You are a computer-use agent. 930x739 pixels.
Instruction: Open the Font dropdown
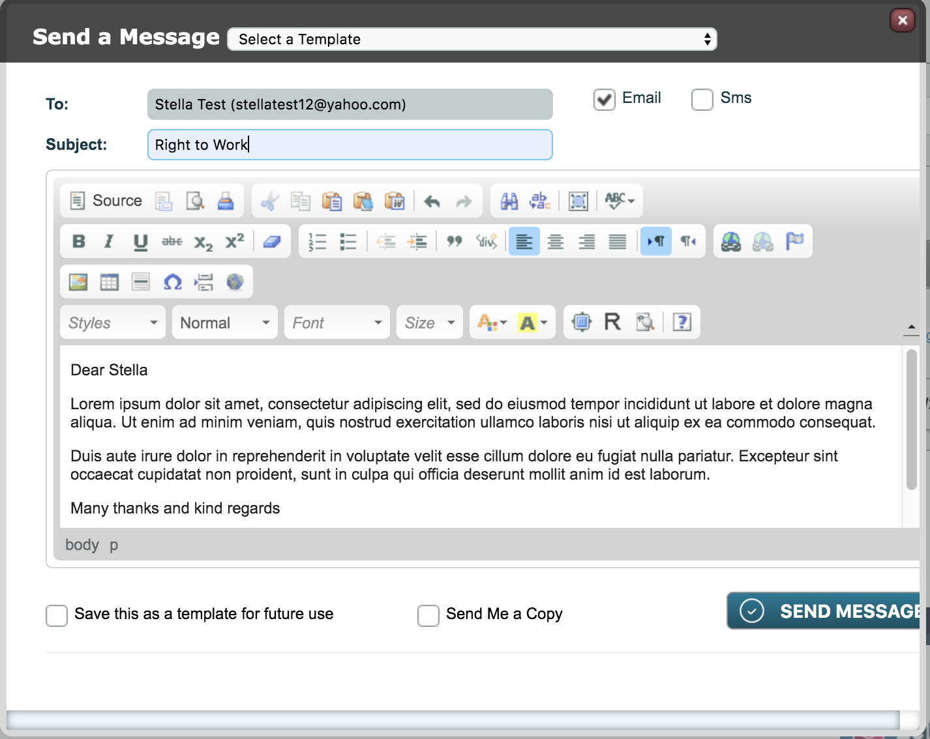[337, 322]
